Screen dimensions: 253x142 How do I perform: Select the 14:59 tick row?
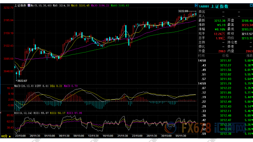225,83
